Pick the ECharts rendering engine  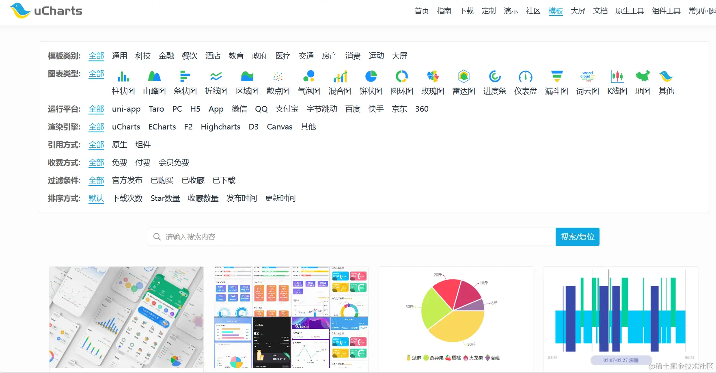click(162, 127)
